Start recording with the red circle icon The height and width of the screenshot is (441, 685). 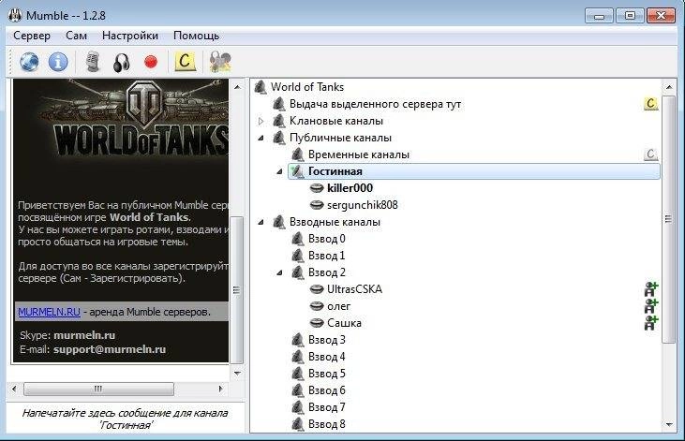pyautogui.click(x=151, y=62)
